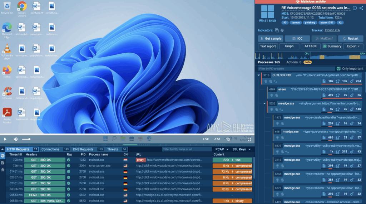Click the share icon in the task header
This screenshot has height=204, width=366.
point(361,8)
